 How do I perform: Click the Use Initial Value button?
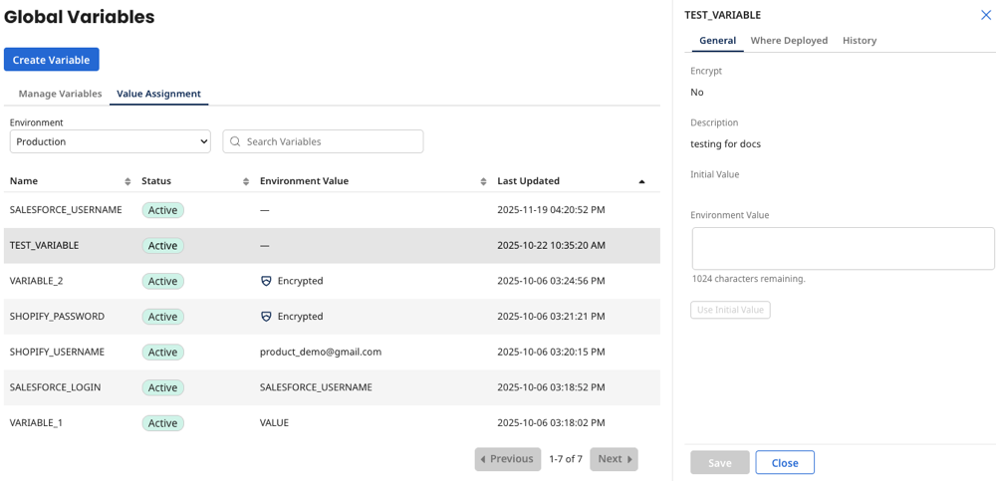tap(730, 310)
